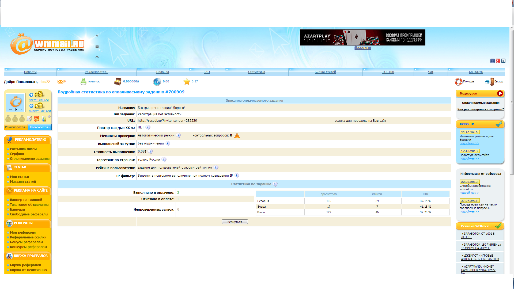Open the Биржа статей menu item
The width and height of the screenshot is (514, 289).
[x=325, y=72]
